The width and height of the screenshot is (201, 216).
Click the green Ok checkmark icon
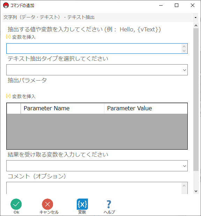click(x=16, y=204)
